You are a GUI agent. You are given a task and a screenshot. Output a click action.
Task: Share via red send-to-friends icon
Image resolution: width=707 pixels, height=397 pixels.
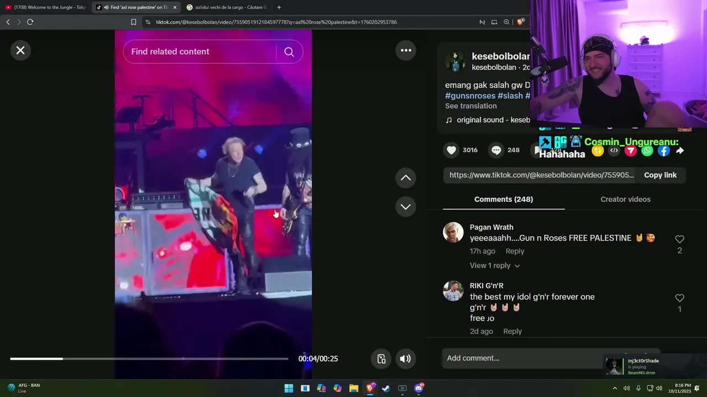631,151
